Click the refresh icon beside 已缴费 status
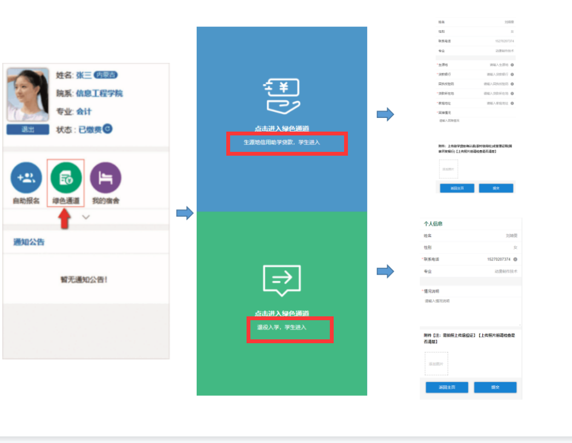Viewport: 572px width, 443px height. 108,129
